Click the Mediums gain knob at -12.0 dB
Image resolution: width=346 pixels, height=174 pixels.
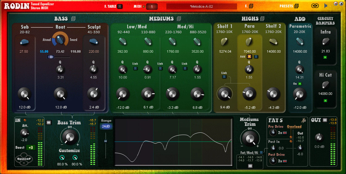pos(123,94)
